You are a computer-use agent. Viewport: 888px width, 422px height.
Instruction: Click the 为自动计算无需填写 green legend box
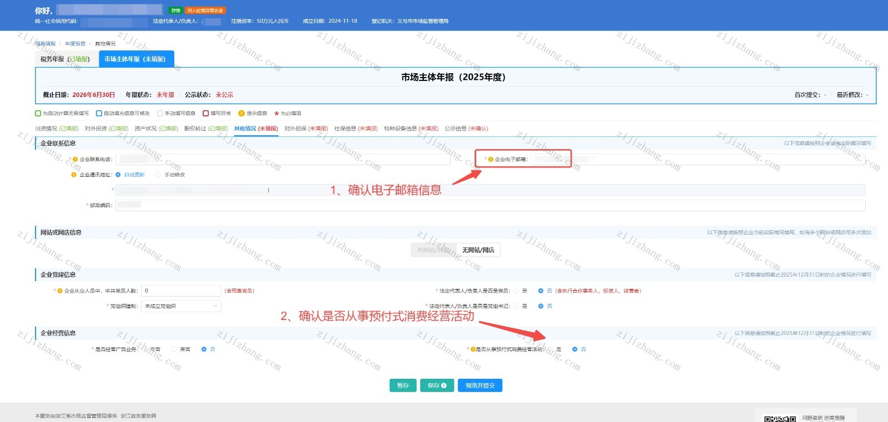click(38, 113)
